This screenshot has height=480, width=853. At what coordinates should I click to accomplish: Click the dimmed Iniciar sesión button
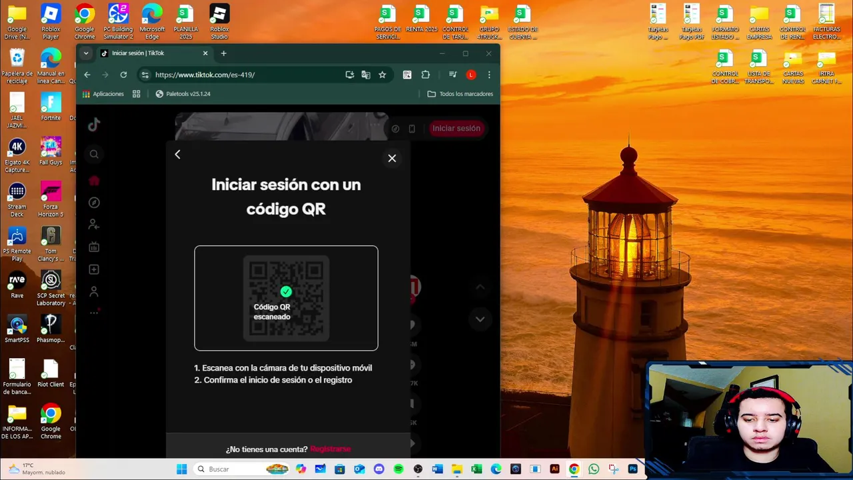click(x=456, y=129)
